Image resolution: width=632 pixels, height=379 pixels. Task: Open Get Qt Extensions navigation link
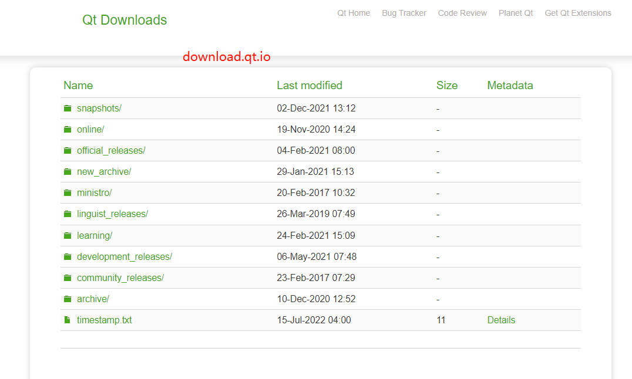click(578, 13)
